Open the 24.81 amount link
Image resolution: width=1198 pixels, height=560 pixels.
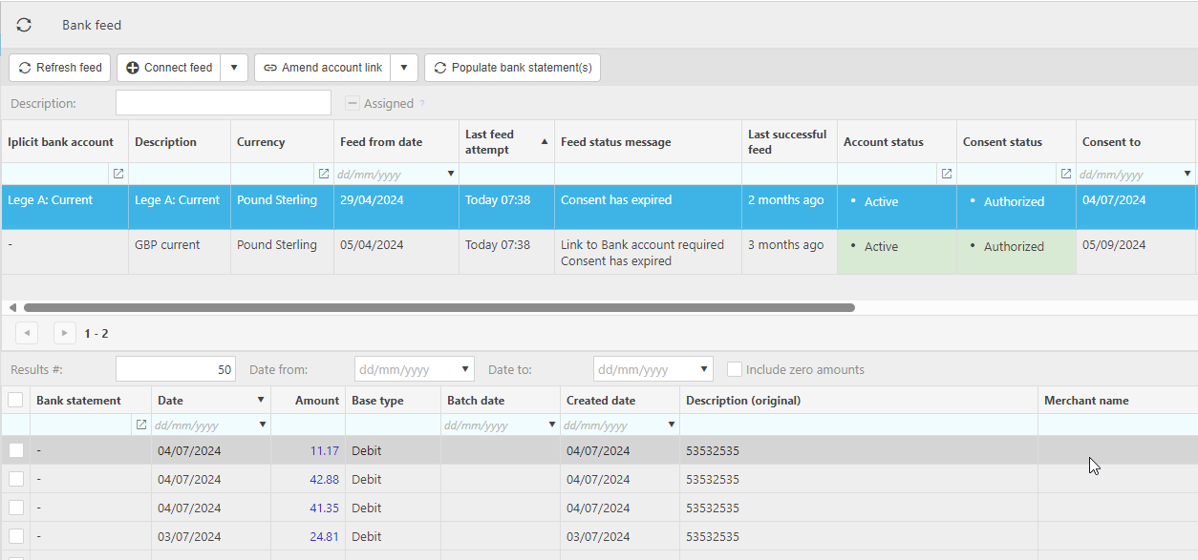tap(324, 536)
